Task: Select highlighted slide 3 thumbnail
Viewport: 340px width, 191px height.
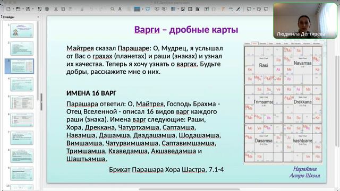Action: click(22, 66)
